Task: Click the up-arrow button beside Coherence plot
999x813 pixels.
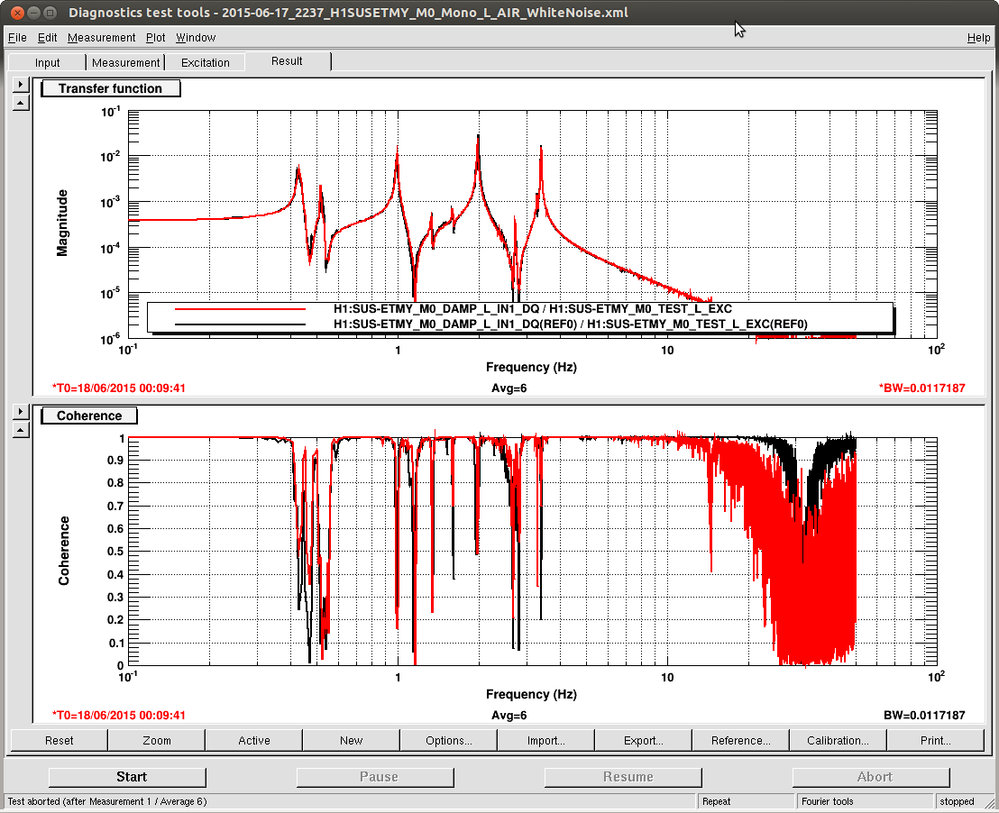Action: [21, 430]
